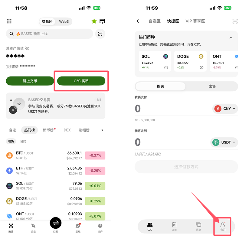Screen dimensions: 242x242
Task: Tap the center swap trade button
Action: [x=56, y=223]
